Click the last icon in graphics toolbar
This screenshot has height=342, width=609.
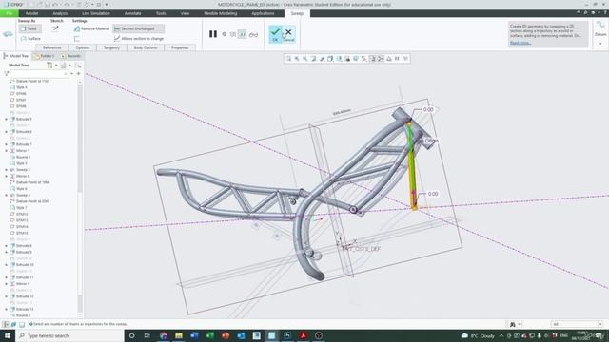coord(405,59)
